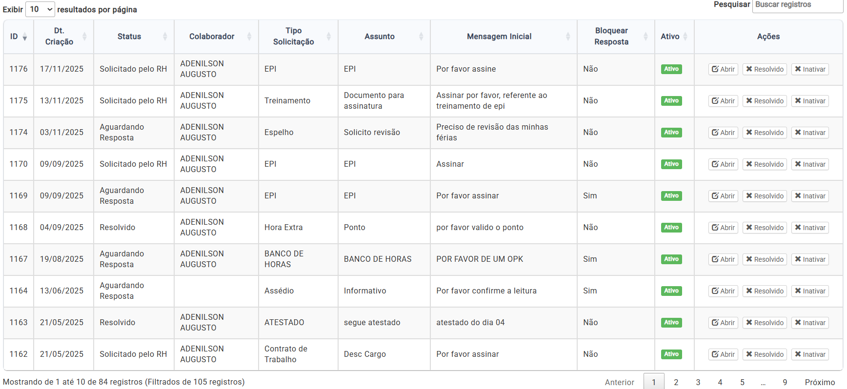The image size is (847, 389).
Task: Mark request 1175 as Resolvido
Action: click(x=765, y=101)
